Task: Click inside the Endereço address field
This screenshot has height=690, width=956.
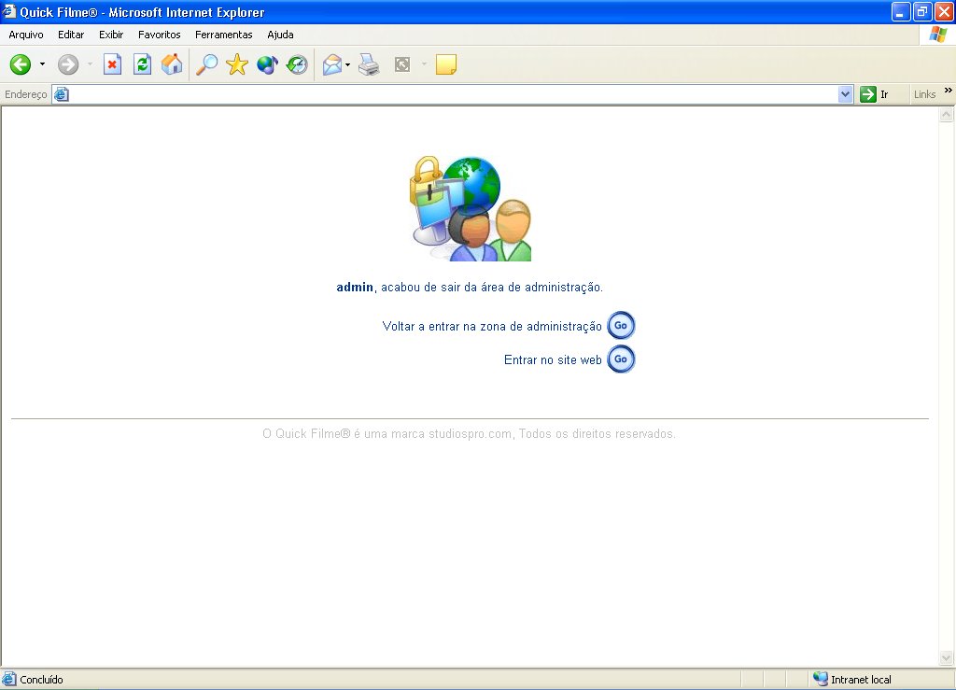Action: click(x=448, y=94)
